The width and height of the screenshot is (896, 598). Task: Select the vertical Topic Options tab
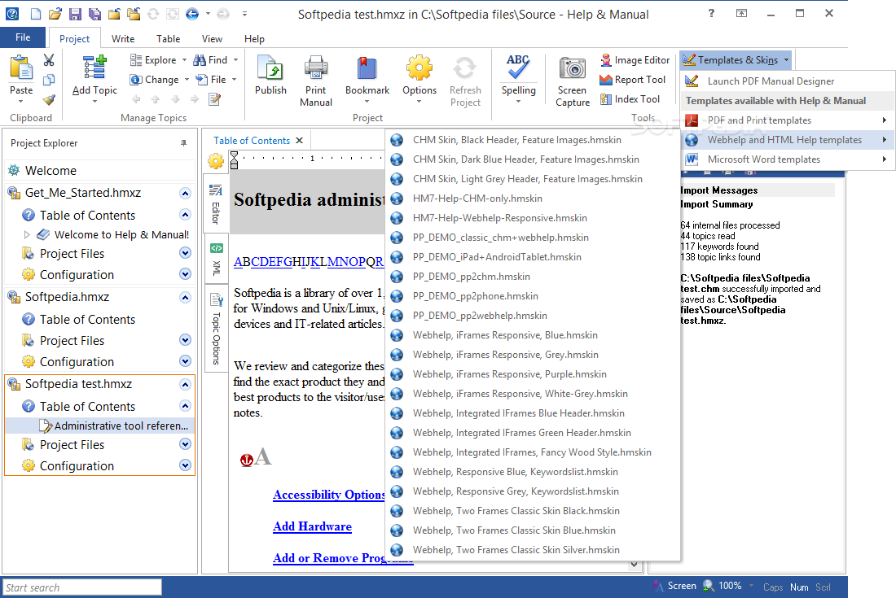pyautogui.click(x=216, y=329)
